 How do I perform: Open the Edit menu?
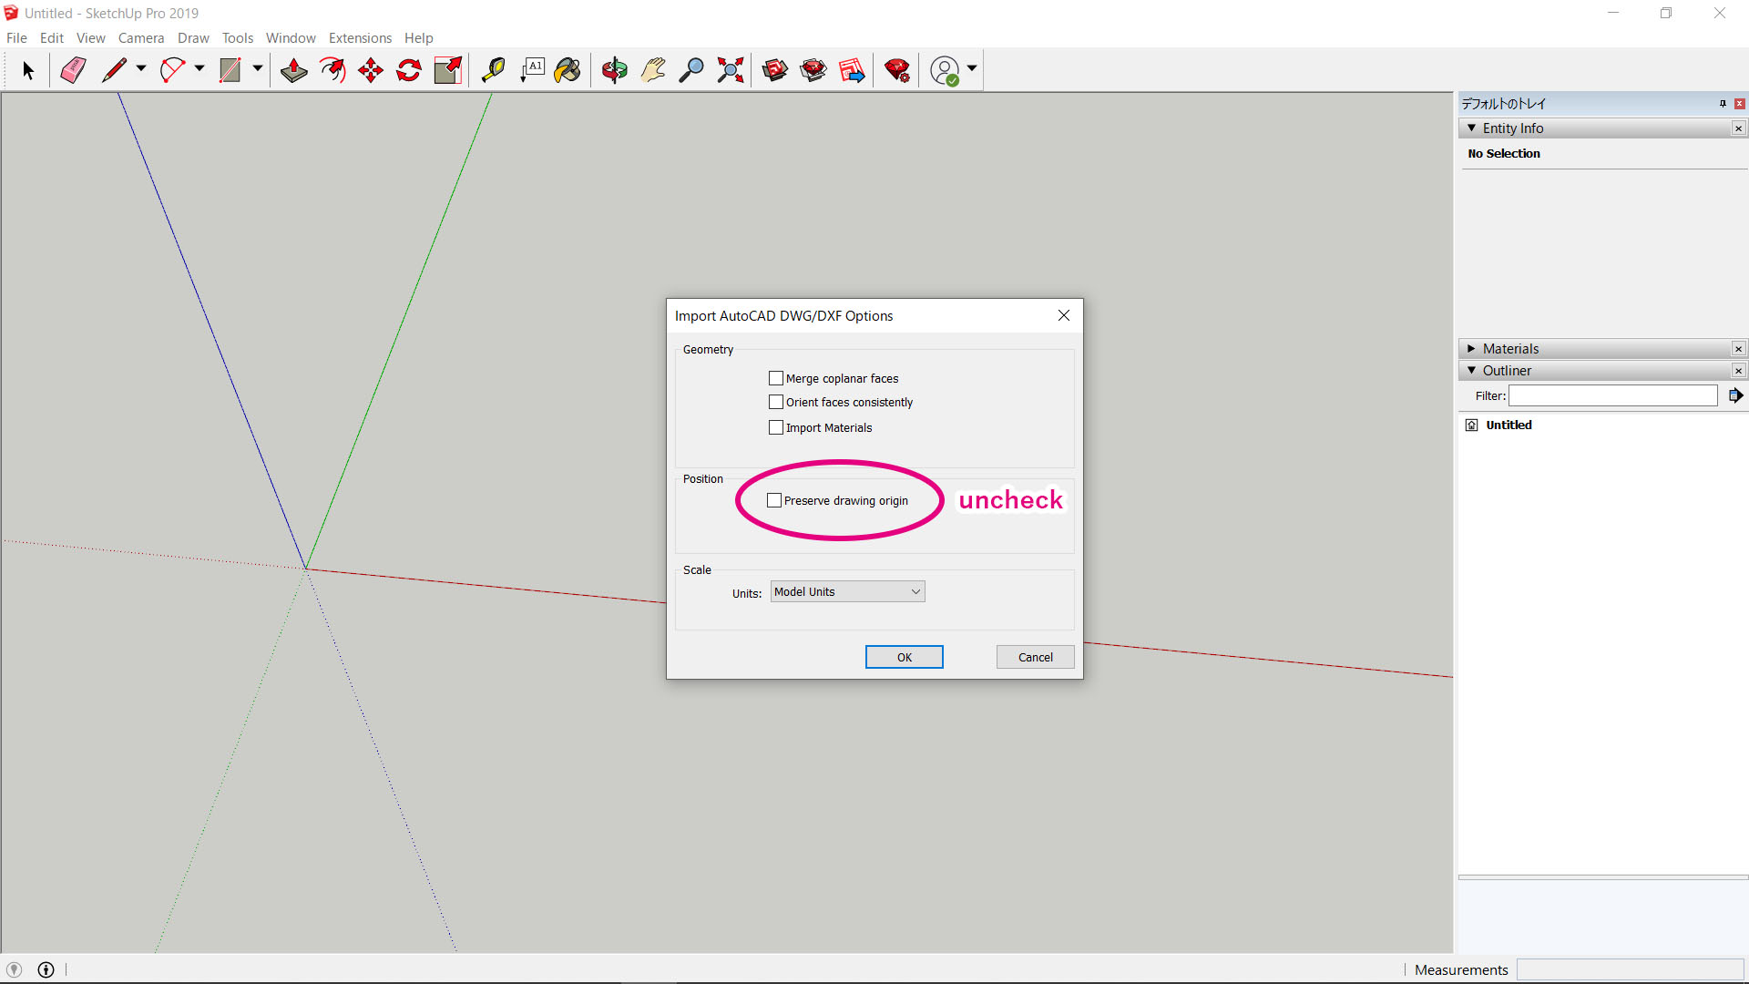click(x=52, y=38)
